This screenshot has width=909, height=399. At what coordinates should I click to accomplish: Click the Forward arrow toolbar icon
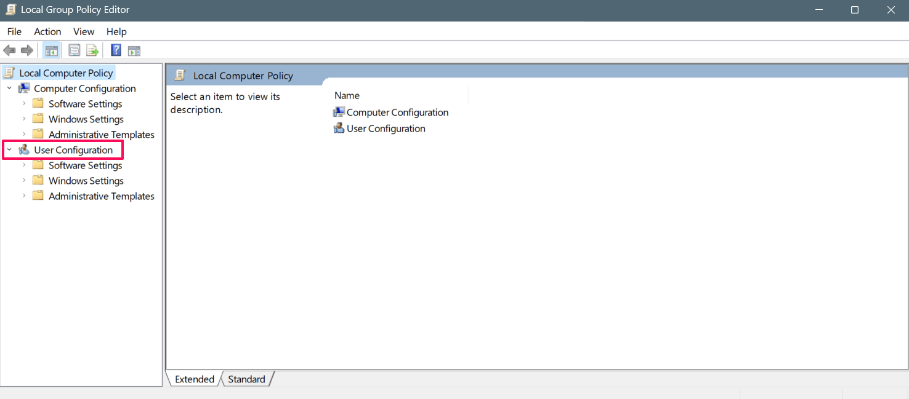coord(26,50)
